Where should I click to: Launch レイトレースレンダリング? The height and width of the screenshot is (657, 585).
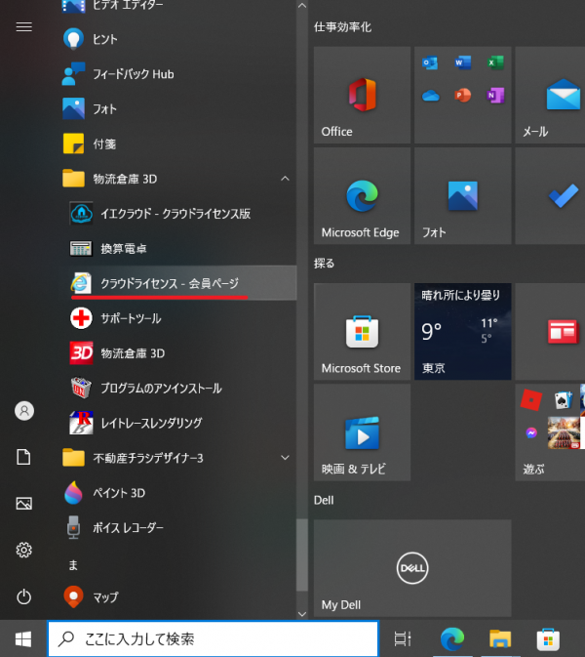(x=151, y=423)
